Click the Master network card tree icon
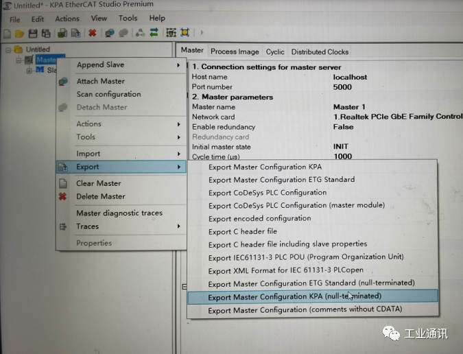Viewport: 463px width, 354px height. (29, 60)
